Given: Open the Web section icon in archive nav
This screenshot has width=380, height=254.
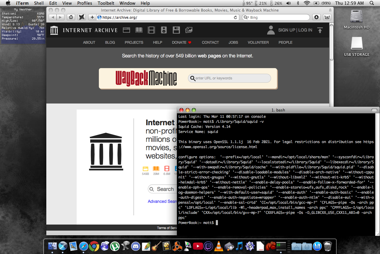Looking at the screenshot, I should 126,30.
